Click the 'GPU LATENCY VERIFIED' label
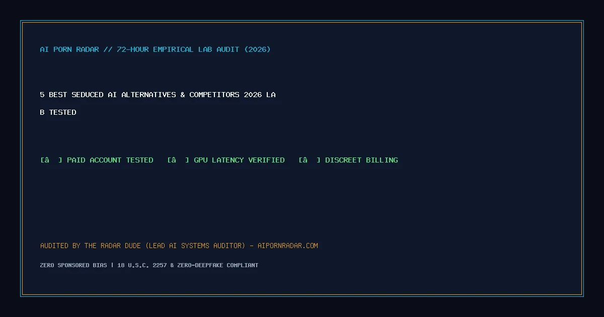The height and width of the screenshot is (317, 604). tap(239, 160)
